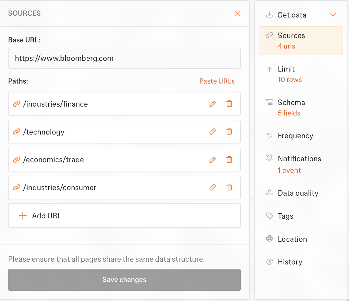This screenshot has width=349, height=301.
Task: Delete the /economics/trade path
Action: coord(229,160)
